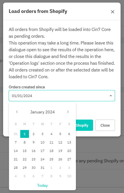Select January 9 Tuesday date

[x=33, y=142]
